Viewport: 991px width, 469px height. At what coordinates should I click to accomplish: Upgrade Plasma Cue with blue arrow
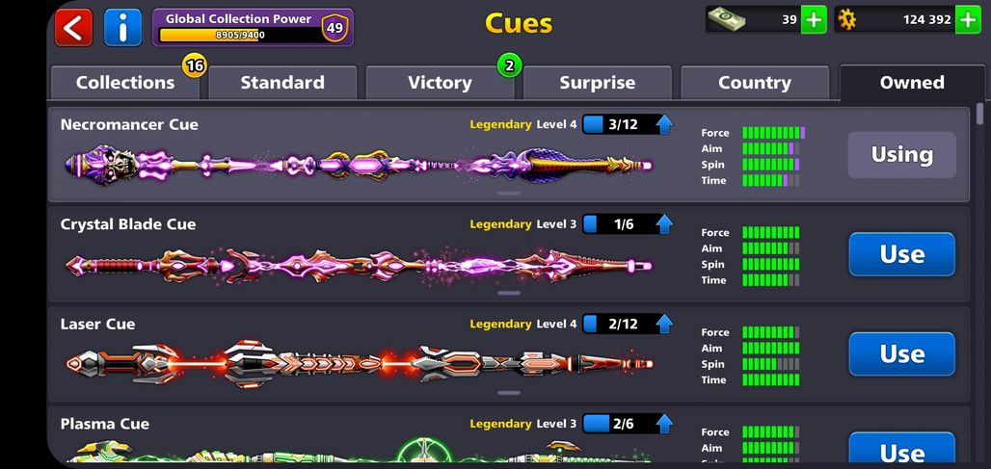pos(663,424)
